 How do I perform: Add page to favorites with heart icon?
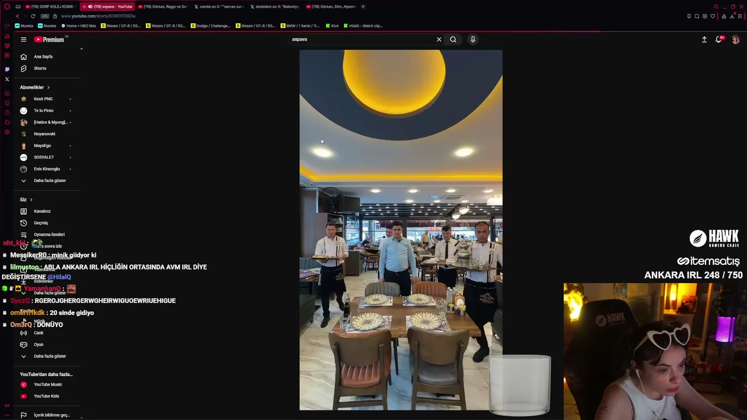point(713,16)
